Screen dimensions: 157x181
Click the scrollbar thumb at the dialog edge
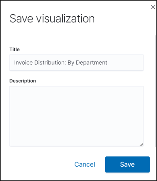156,91
